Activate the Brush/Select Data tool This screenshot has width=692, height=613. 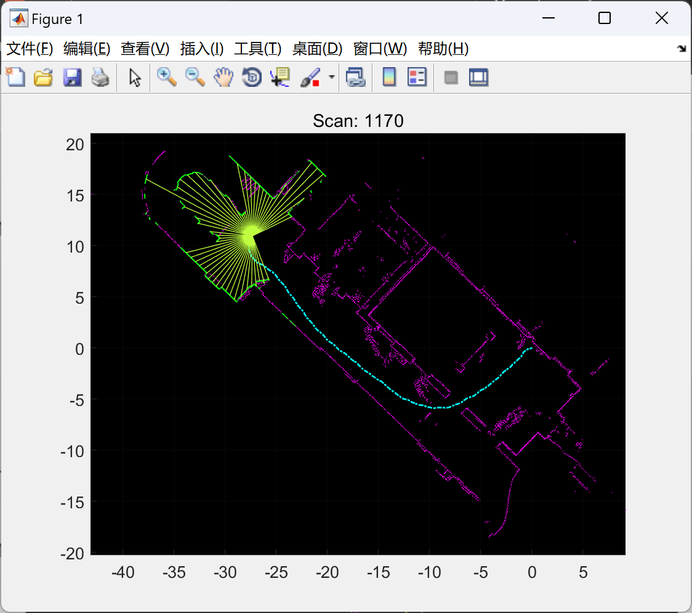310,77
